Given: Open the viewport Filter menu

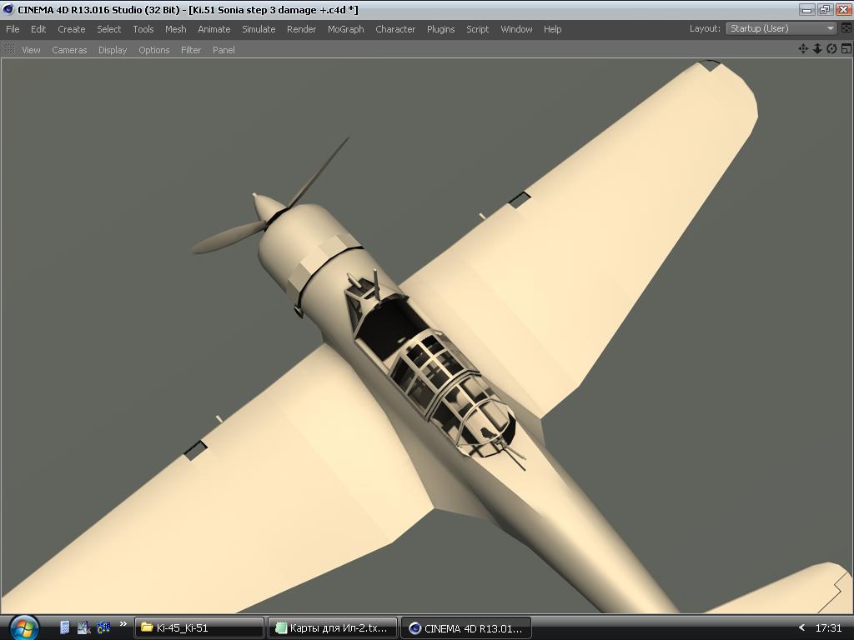Looking at the screenshot, I should click(191, 50).
